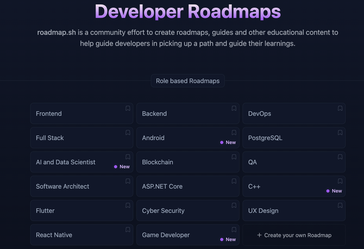Bookmark the Software Architect roadmap
364x249 pixels.
pos(128,181)
